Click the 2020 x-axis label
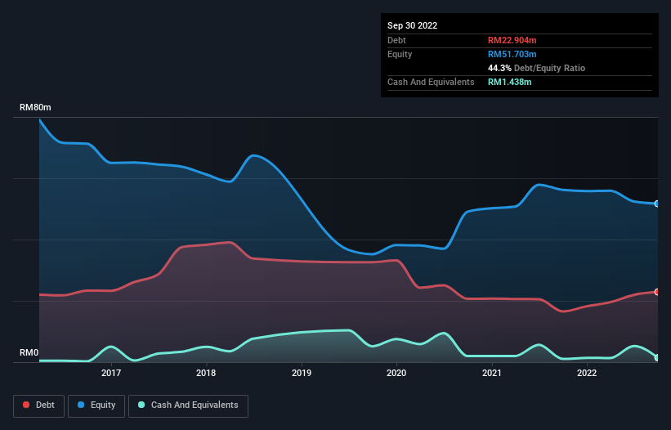This screenshot has height=430, width=671. pos(396,373)
